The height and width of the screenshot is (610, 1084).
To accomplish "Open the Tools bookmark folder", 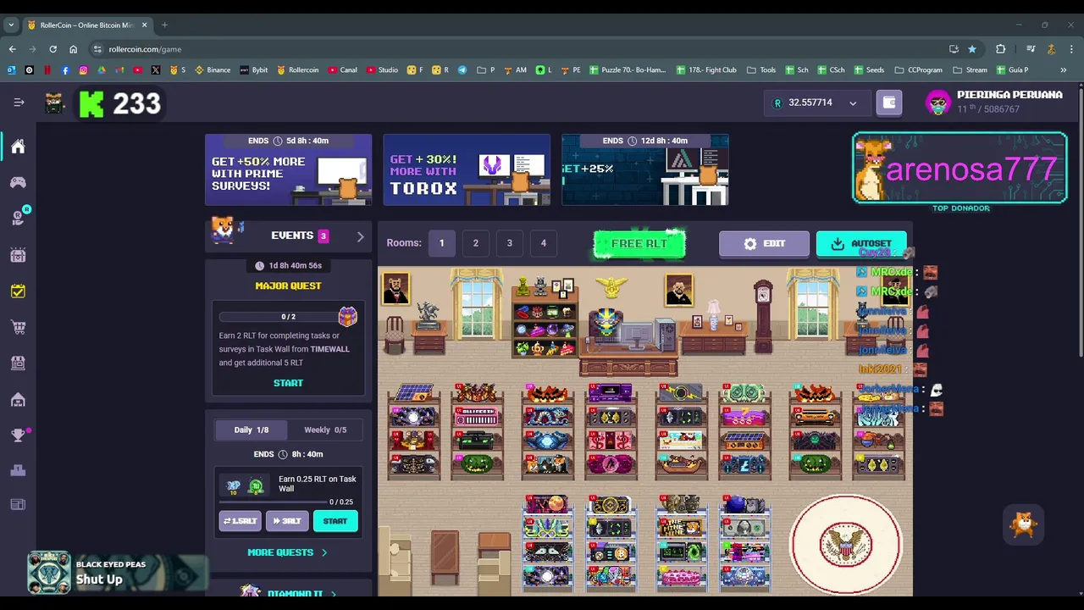I will pos(760,70).
